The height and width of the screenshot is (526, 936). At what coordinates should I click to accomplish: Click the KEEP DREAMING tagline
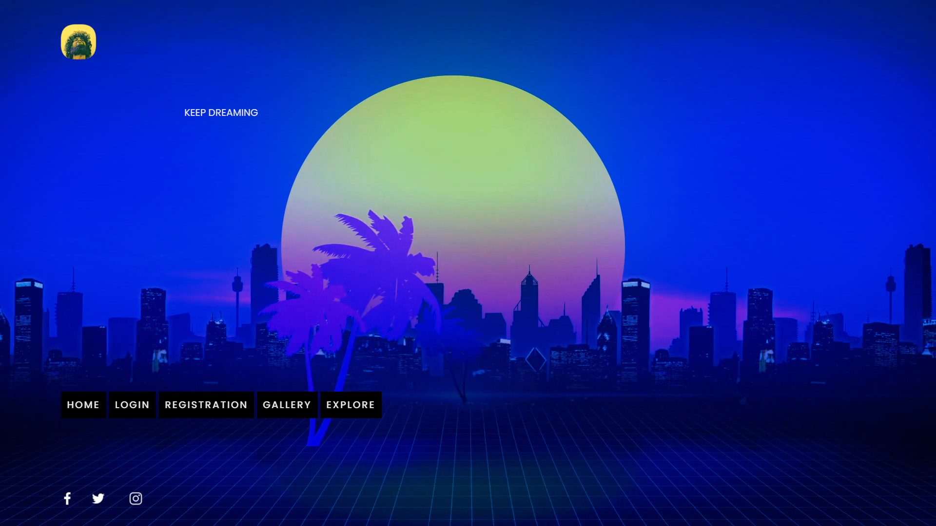(x=221, y=113)
